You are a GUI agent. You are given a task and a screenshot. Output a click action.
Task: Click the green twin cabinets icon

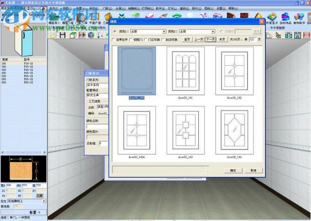(x=288, y=35)
